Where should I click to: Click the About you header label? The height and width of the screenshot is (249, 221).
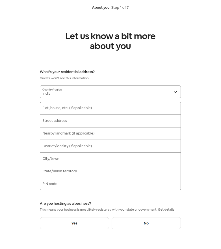101,8
